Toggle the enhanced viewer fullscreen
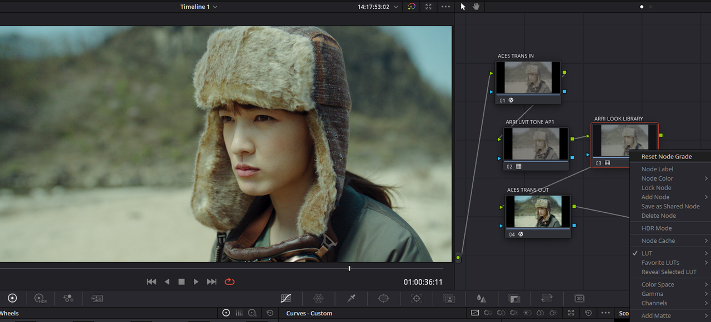This screenshot has width=711, height=322. point(428,7)
